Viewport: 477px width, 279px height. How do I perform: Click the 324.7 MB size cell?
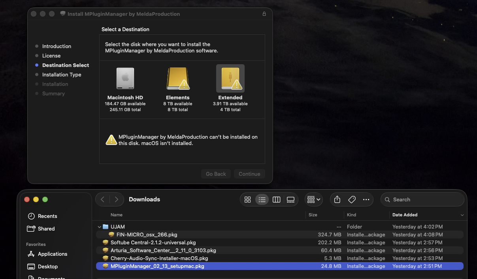click(x=329, y=234)
